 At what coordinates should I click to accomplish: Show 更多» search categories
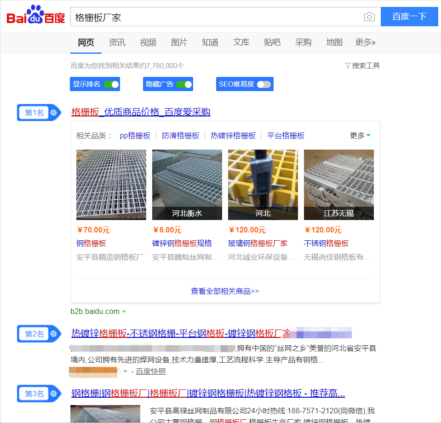[x=365, y=42]
